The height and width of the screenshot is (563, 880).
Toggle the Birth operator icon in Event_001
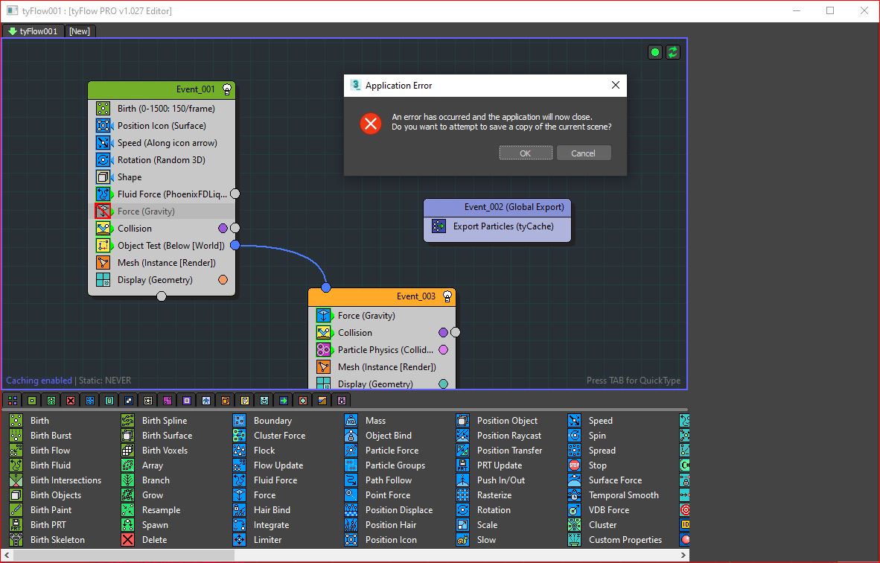tap(103, 108)
